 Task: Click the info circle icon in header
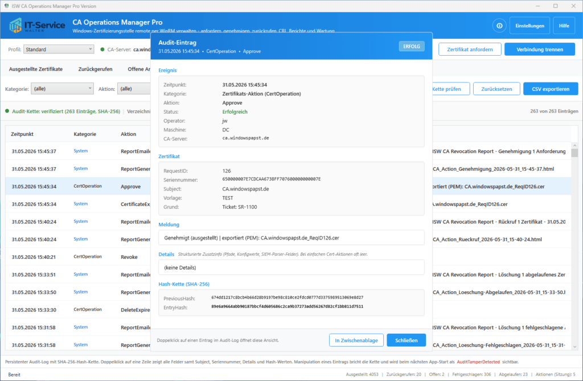coord(499,26)
